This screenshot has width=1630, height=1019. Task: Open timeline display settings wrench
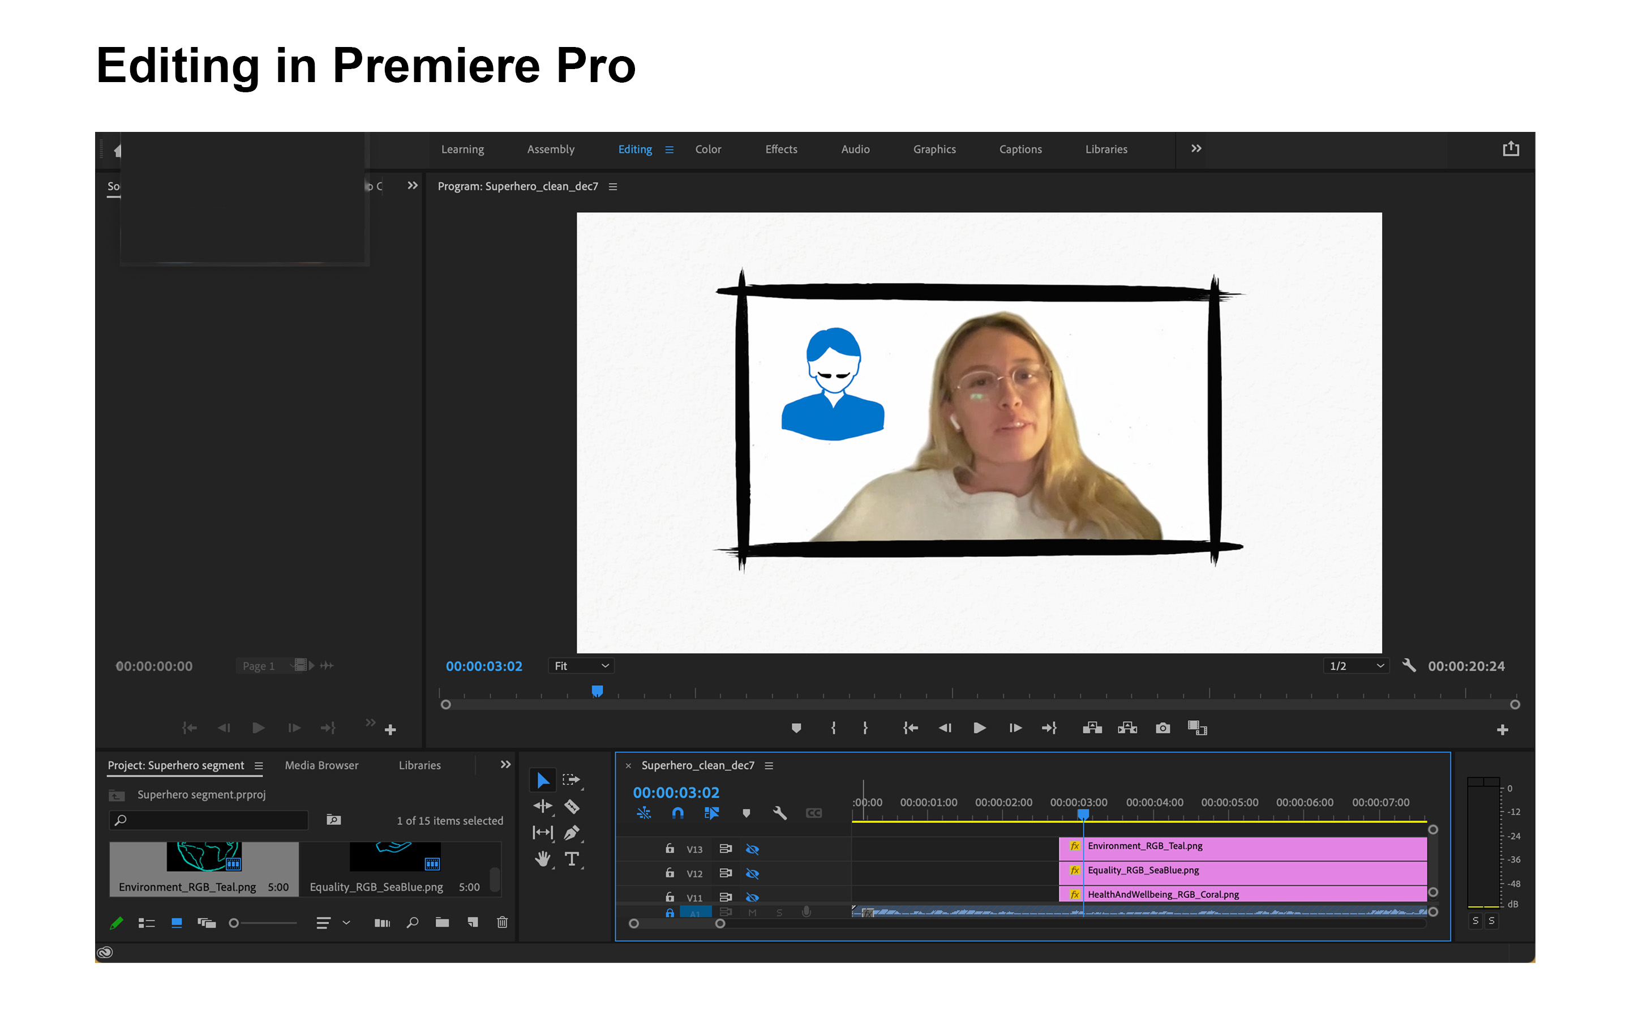(780, 813)
